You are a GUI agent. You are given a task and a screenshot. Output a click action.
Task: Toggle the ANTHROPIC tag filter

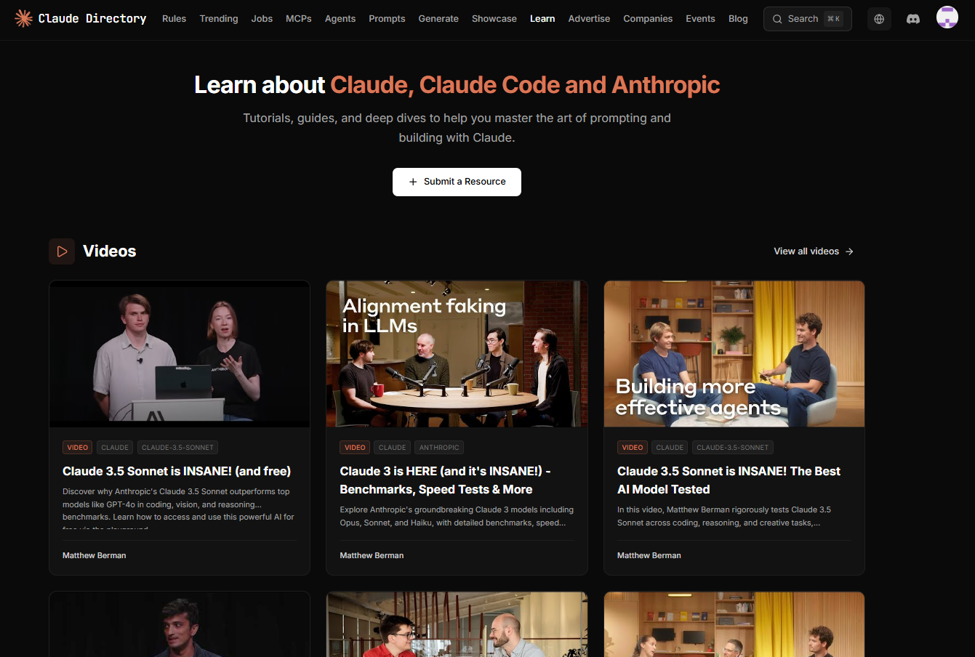point(438,447)
